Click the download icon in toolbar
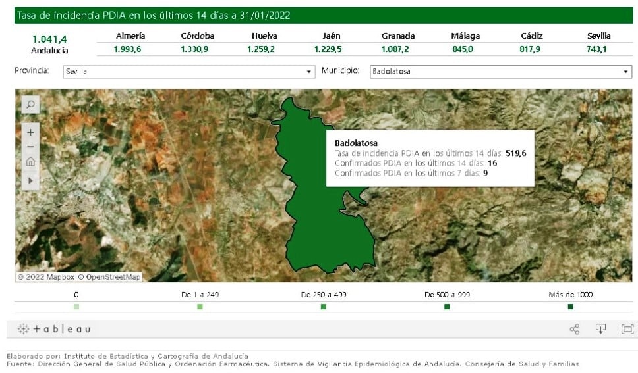 pyautogui.click(x=600, y=329)
